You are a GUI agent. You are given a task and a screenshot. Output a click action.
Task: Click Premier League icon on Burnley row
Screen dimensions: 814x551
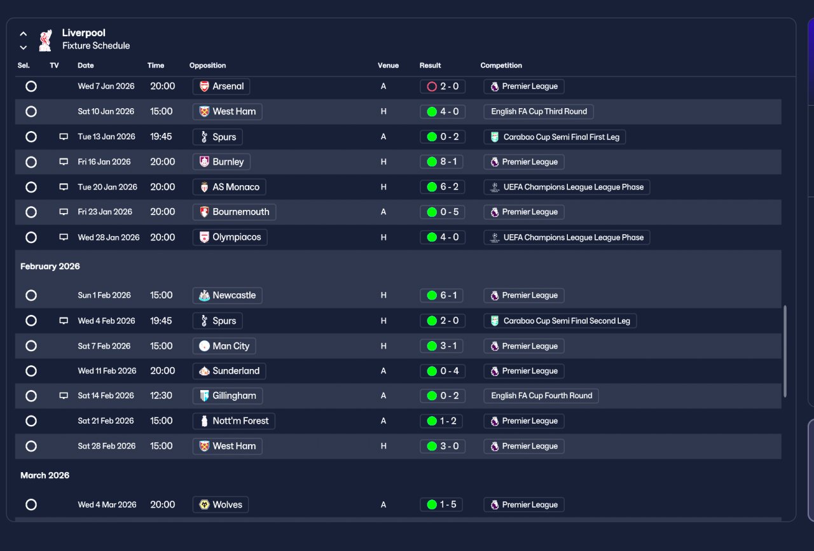click(x=495, y=162)
